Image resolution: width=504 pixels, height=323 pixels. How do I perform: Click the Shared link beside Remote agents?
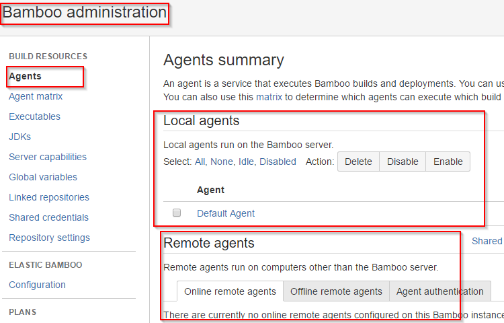tap(487, 241)
